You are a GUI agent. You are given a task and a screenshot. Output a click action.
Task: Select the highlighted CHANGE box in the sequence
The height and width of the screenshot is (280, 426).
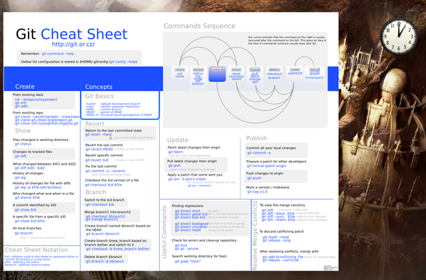click(x=217, y=74)
